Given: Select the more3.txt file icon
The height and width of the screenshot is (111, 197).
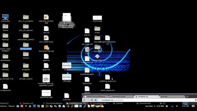Looking at the screenshot, I should (87, 80).
